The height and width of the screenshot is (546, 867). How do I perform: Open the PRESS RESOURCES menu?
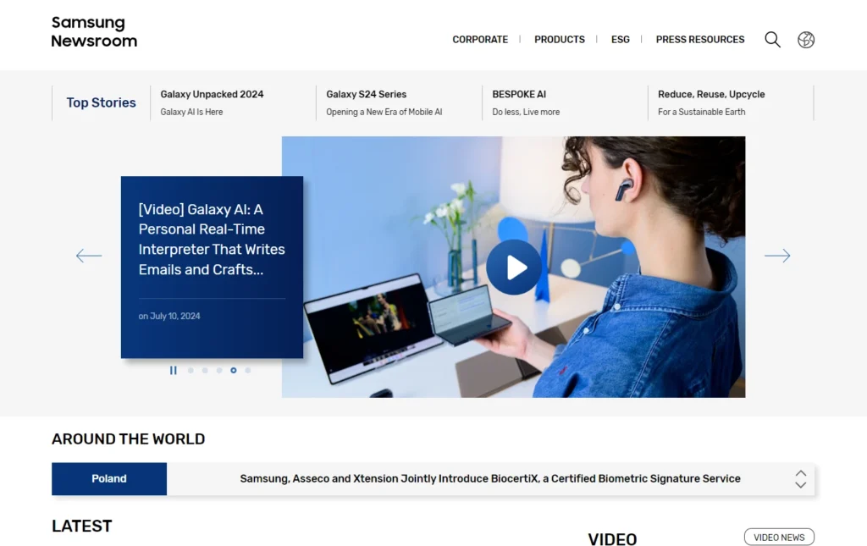[x=700, y=40]
